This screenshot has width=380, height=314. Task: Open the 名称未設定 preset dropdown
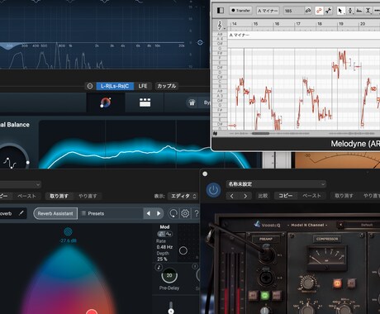coord(276,184)
